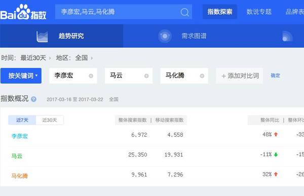Click the 全国 label beside the date range
Screen dimensions: 304x196
(x=113, y=99)
